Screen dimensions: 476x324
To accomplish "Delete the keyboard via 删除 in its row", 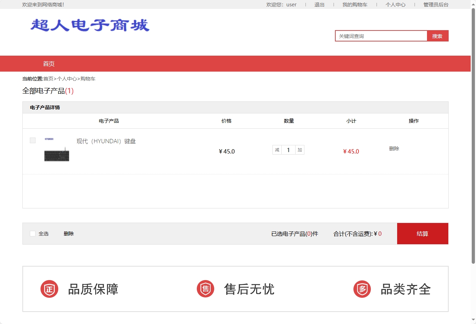I will (394, 149).
